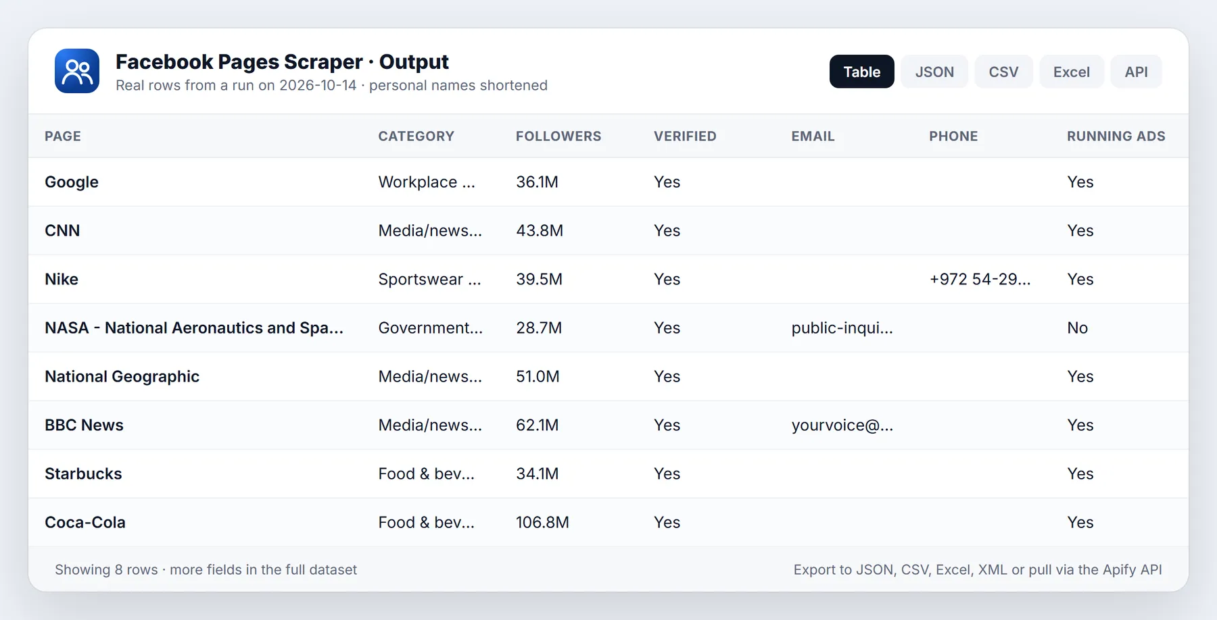Click Nike's Sportswear ... category cell
This screenshot has width=1217, height=620.
click(x=429, y=280)
